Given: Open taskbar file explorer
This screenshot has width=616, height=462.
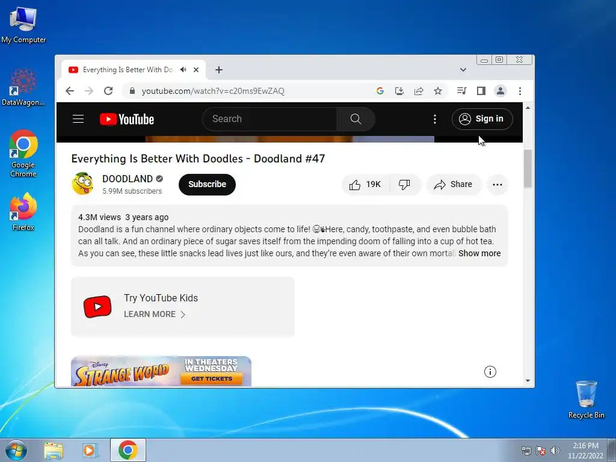Looking at the screenshot, I should coord(54,450).
